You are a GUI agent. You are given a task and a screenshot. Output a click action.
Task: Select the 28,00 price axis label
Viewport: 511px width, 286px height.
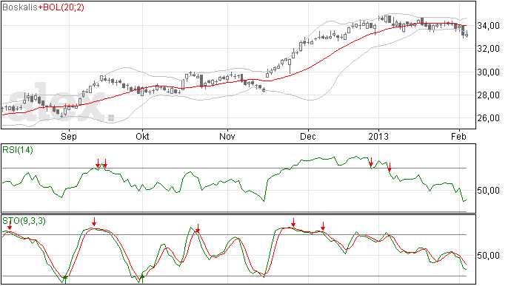pyautogui.click(x=488, y=95)
